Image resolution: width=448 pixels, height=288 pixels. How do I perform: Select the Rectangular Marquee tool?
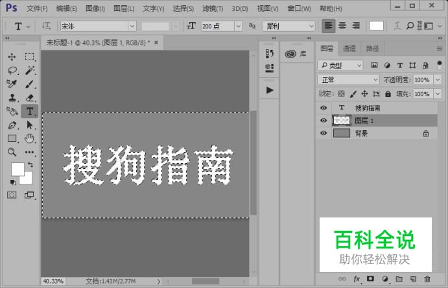click(x=29, y=57)
